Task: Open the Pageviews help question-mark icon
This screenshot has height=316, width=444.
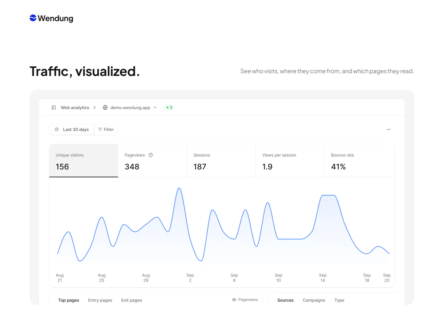Action: [x=151, y=155]
